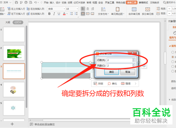
Task: Select third fill radio option
Action: 173,62
